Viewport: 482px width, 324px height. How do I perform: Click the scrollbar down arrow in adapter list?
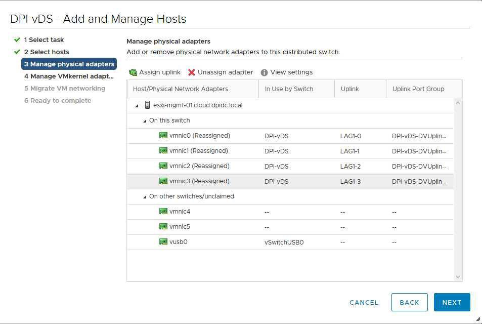pos(458,277)
